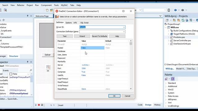Click the Salvar button on the form
This screenshot has width=198, height=111.
(x=48, y=55)
